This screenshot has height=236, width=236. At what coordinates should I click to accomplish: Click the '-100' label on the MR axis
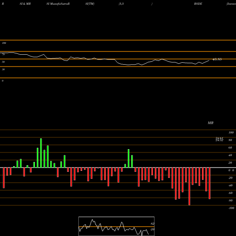[231, 208]
